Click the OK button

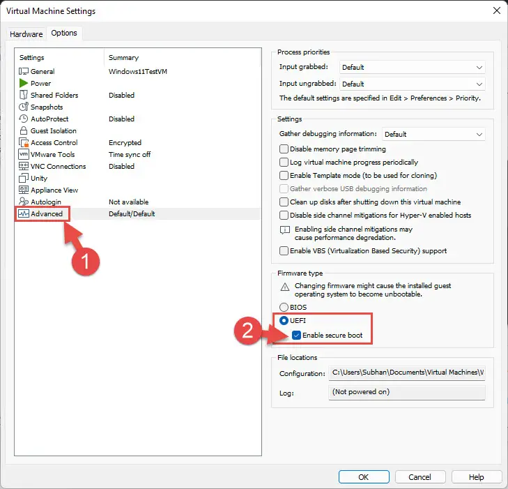click(x=364, y=477)
